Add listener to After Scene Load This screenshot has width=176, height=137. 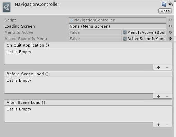158,125
